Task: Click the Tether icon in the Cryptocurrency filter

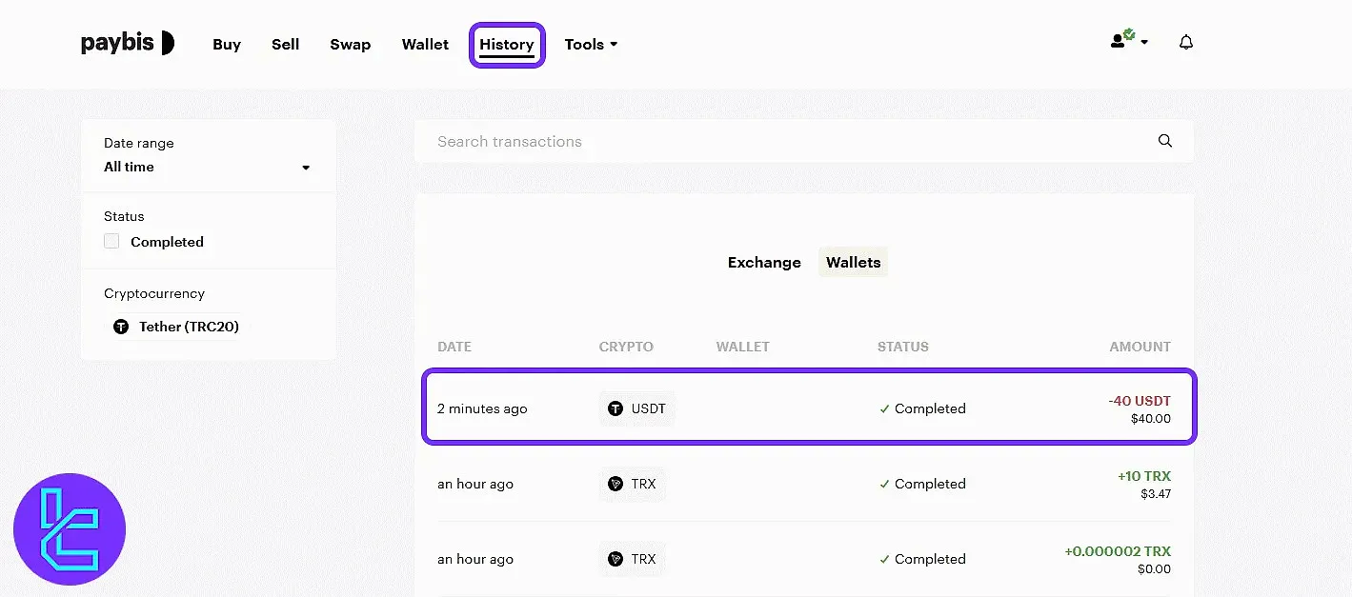Action: pos(121,327)
